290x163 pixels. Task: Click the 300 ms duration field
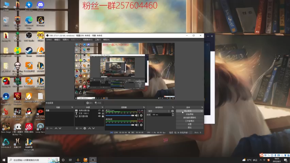161,115
